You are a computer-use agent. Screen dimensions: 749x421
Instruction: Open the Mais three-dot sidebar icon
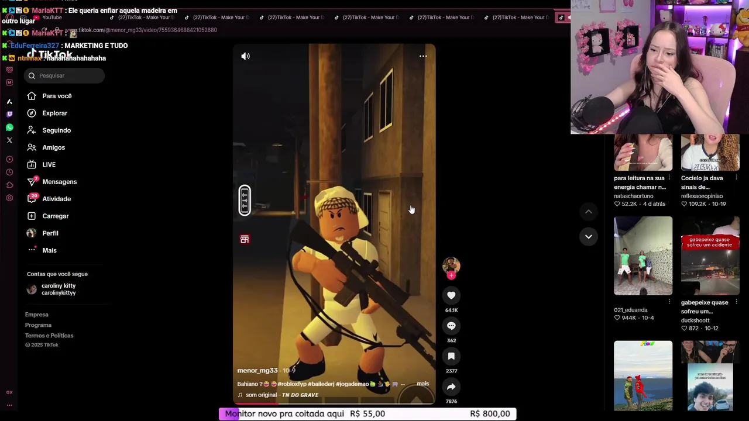(x=32, y=250)
